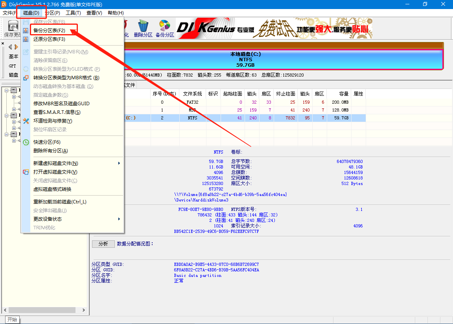Expand the first partition under the second disk
The height and width of the screenshot is (324, 453).
tap(14, 122)
